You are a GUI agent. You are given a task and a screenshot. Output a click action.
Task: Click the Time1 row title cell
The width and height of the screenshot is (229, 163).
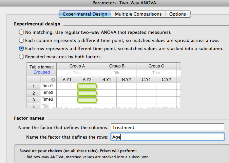point(49,86)
